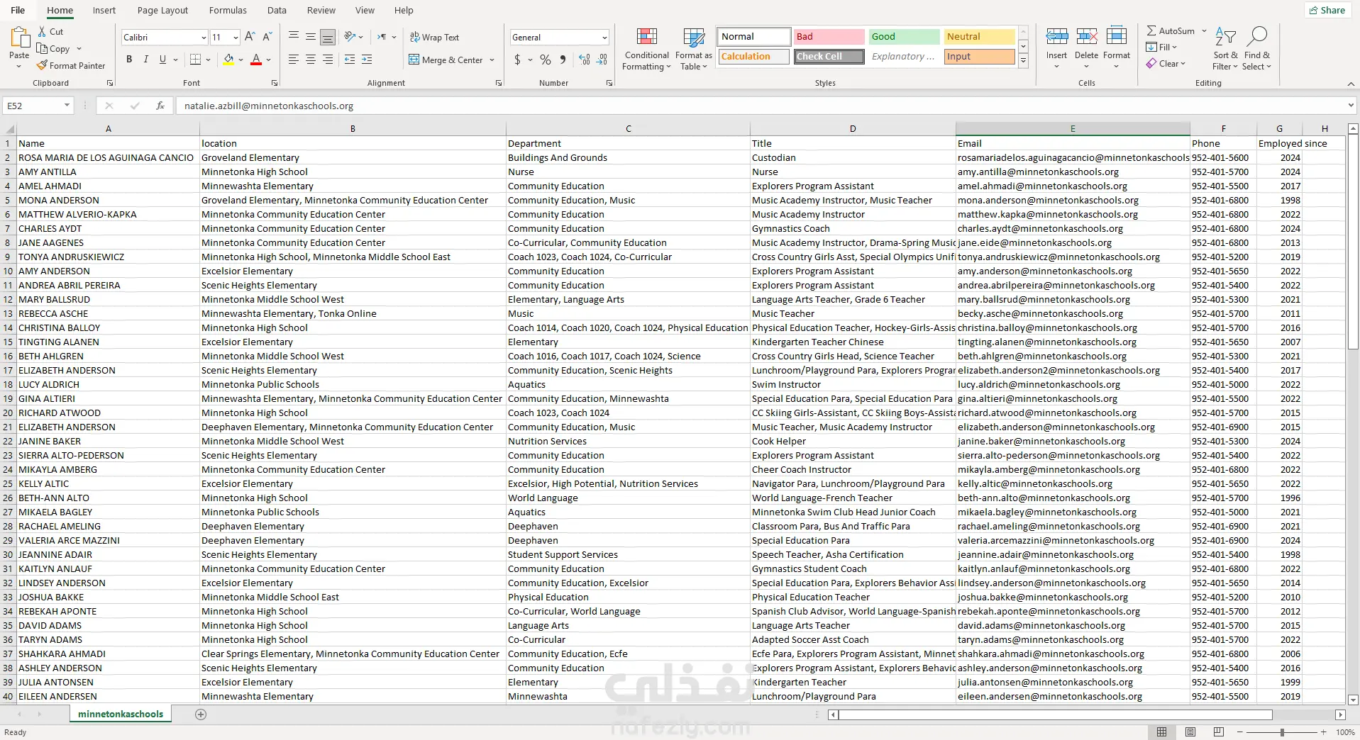Open the Borders icon in Font group
This screenshot has width=1360, height=740.
pyautogui.click(x=196, y=60)
